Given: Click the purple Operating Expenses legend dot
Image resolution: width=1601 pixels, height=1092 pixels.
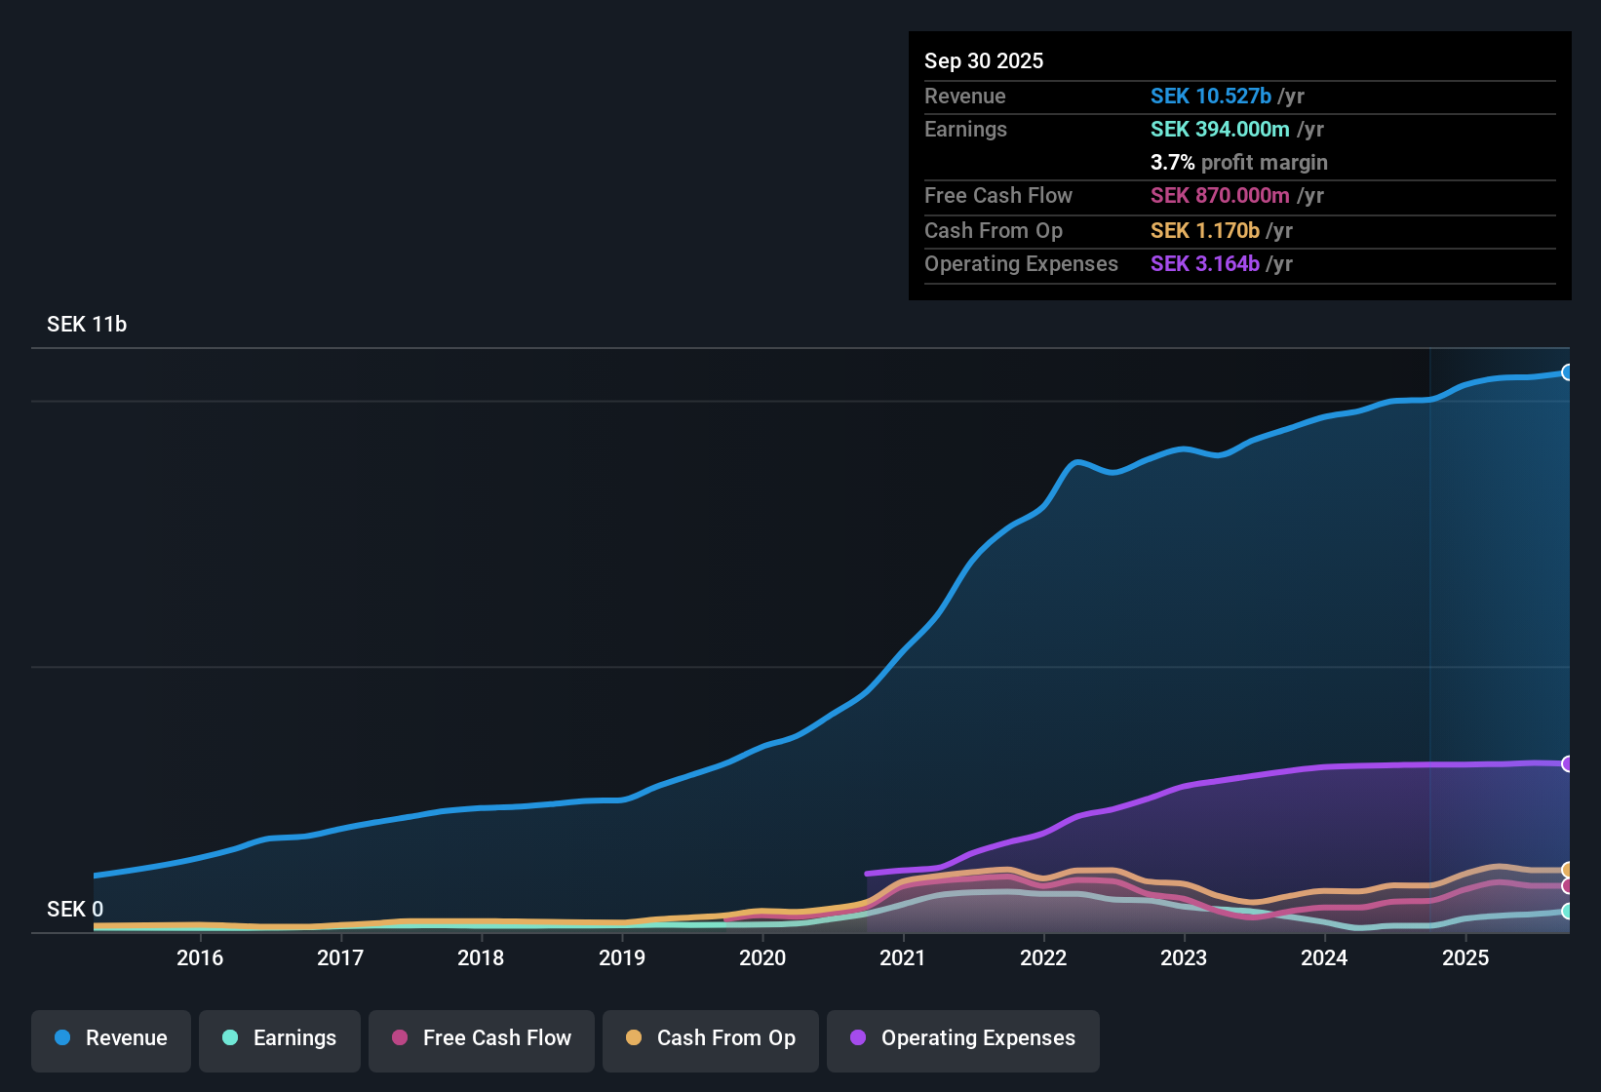Looking at the screenshot, I should click(x=858, y=1037).
